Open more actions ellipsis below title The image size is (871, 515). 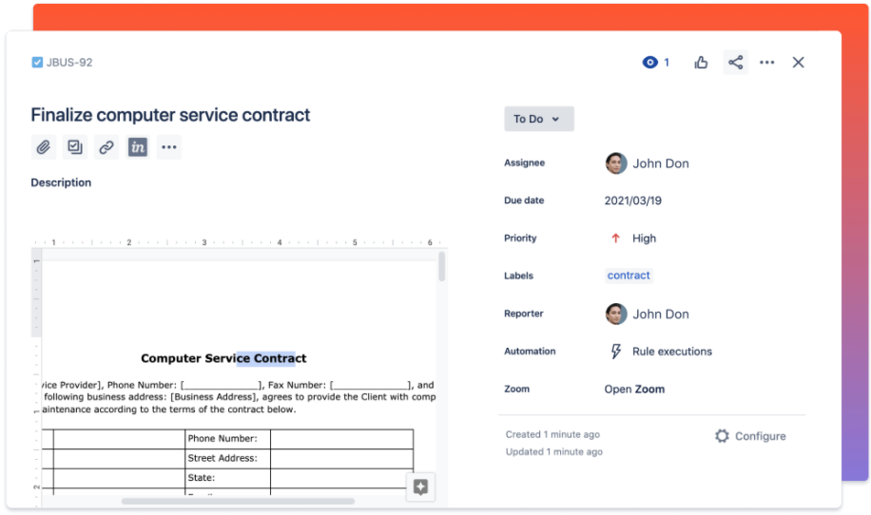tap(169, 147)
